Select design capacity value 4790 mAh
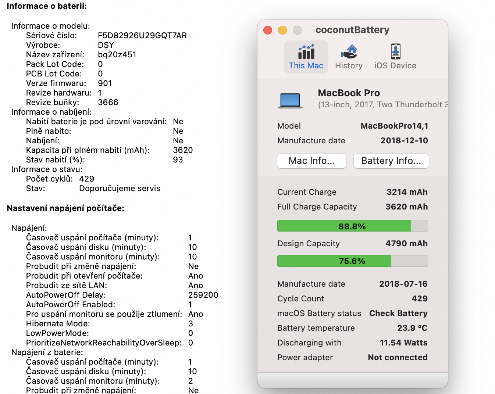Screen dimensions: 495x394 (407, 243)
